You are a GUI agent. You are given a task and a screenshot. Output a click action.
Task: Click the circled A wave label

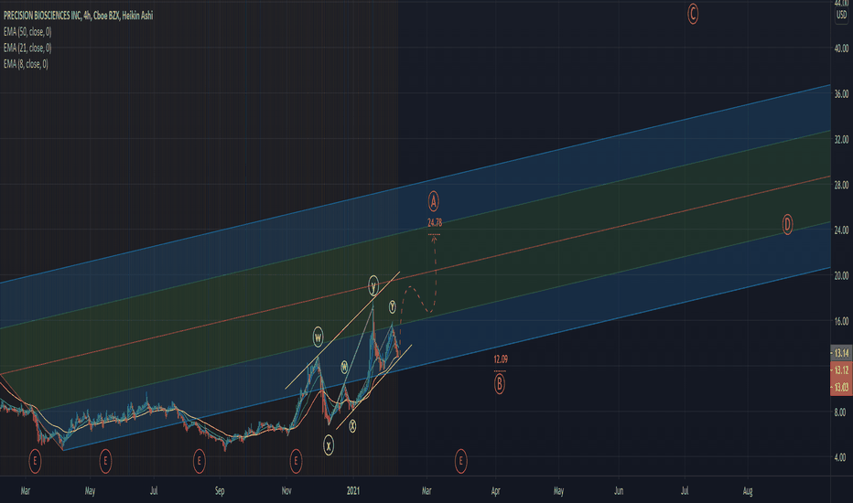[x=434, y=202]
